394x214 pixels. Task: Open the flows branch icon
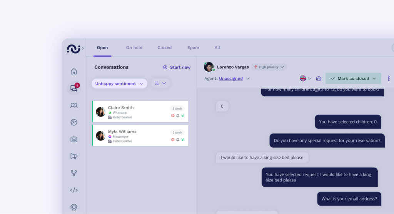tap(73, 173)
